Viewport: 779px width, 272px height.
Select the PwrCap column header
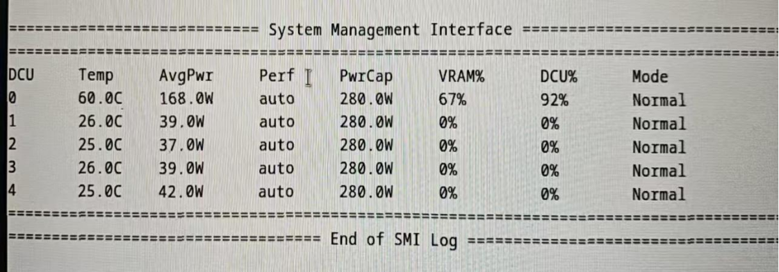point(366,76)
